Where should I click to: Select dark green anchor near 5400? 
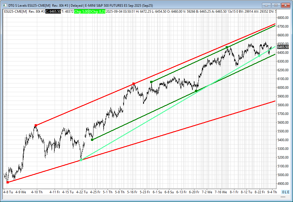tap(92, 139)
